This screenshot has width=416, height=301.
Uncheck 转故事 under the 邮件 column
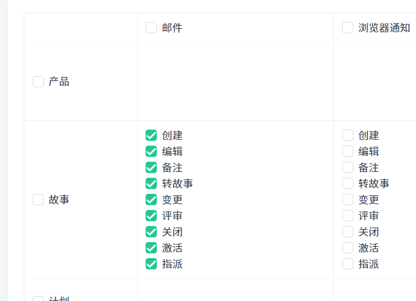coord(151,184)
